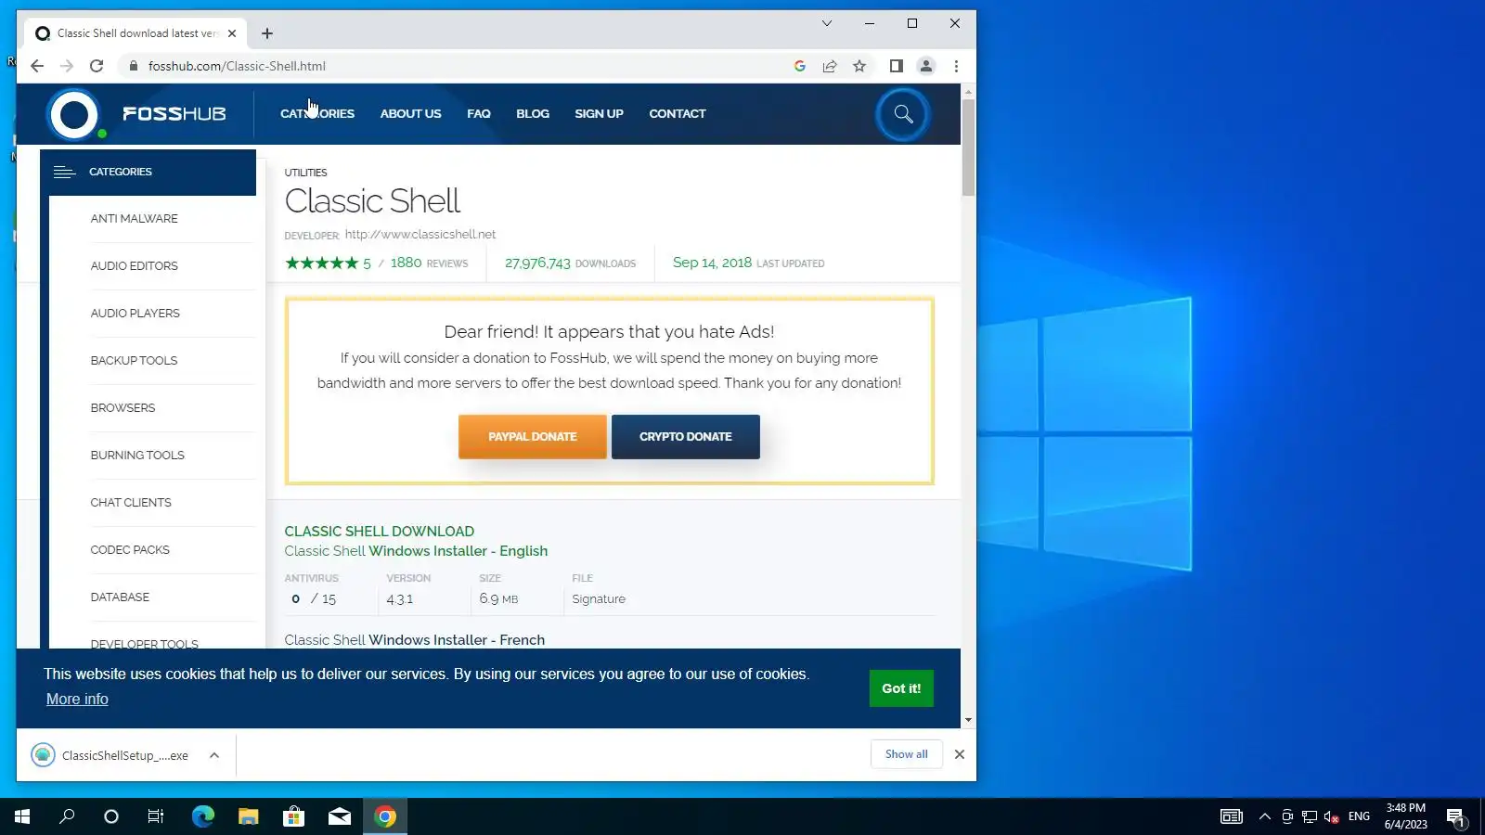Expand options for ClassicShellSetup download
1485x835 pixels.
coord(214,755)
